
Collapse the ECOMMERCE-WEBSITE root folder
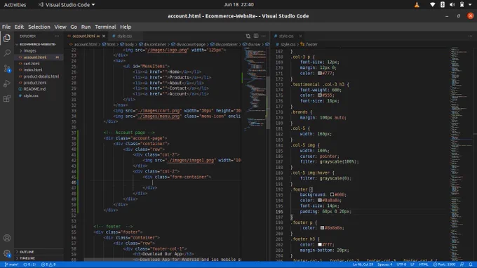pos(38,44)
